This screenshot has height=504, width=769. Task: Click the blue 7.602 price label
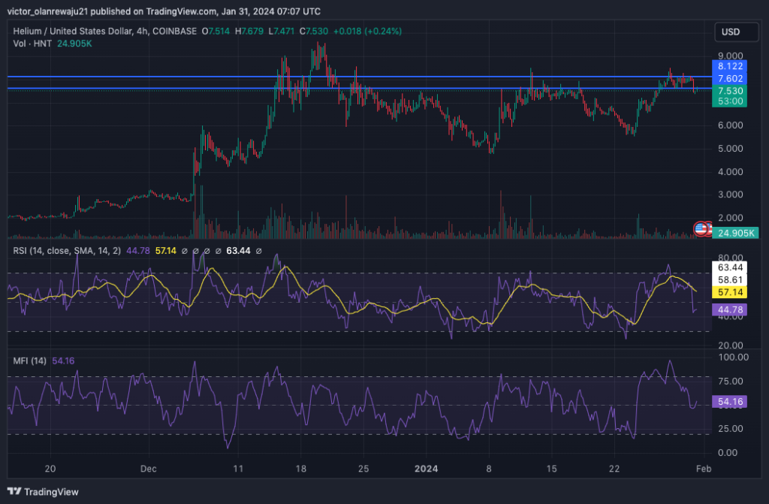click(730, 79)
